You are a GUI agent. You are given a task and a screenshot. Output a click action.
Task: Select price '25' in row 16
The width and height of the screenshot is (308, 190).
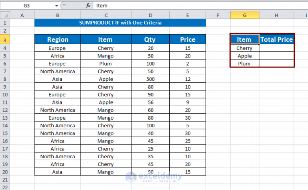coord(188,141)
